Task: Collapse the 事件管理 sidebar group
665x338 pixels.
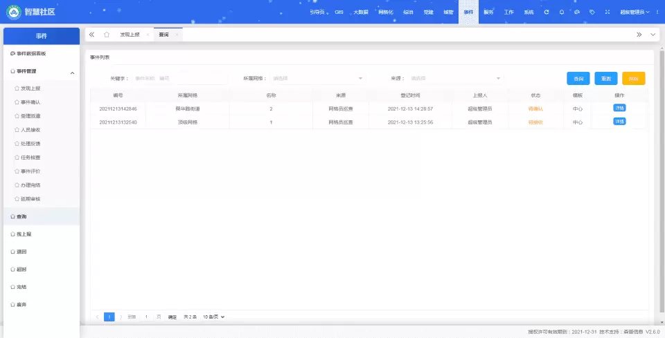Action: point(41,71)
